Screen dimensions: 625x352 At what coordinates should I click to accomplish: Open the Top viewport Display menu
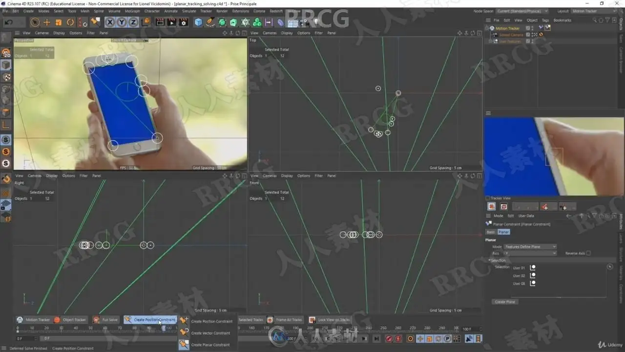tap(287, 33)
